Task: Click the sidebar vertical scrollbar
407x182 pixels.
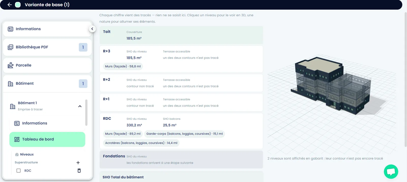Action: click(86, 113)
